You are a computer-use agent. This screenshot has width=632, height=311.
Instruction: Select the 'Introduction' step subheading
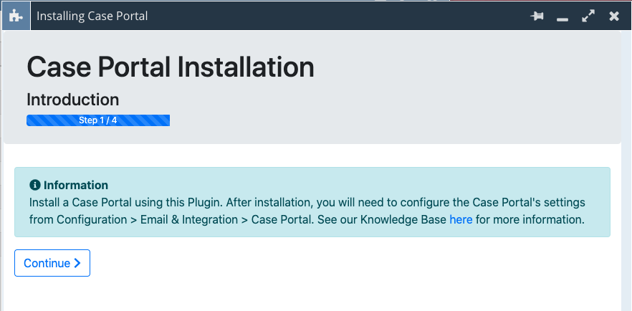pos(72,100)
